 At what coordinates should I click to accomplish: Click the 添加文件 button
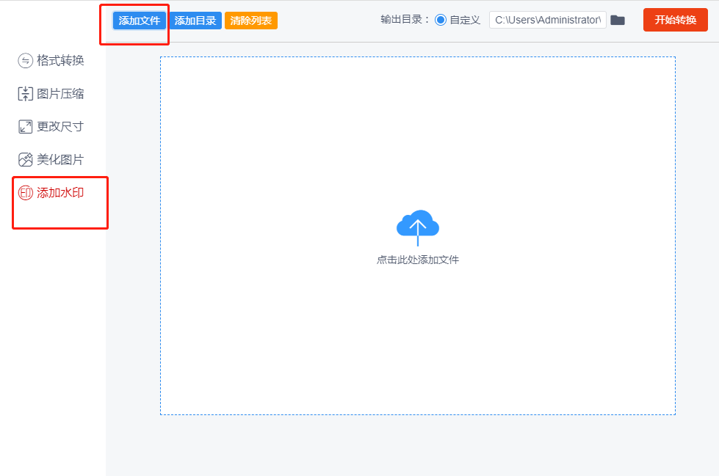click(140, 21)
